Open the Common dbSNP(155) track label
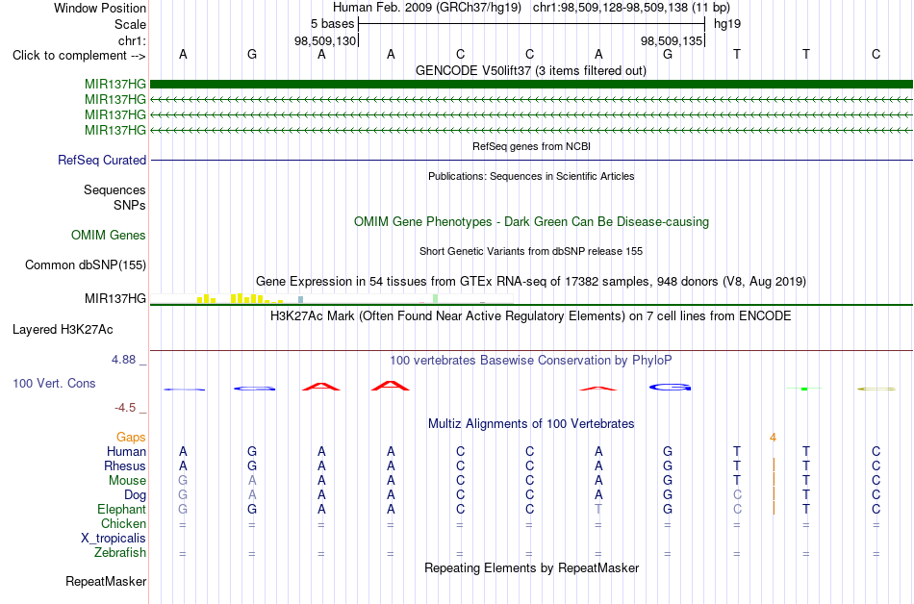 point(85,265)
